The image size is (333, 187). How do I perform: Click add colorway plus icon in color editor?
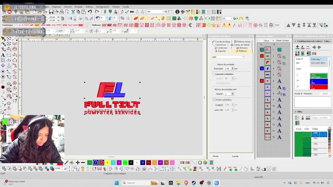[297, 47]
